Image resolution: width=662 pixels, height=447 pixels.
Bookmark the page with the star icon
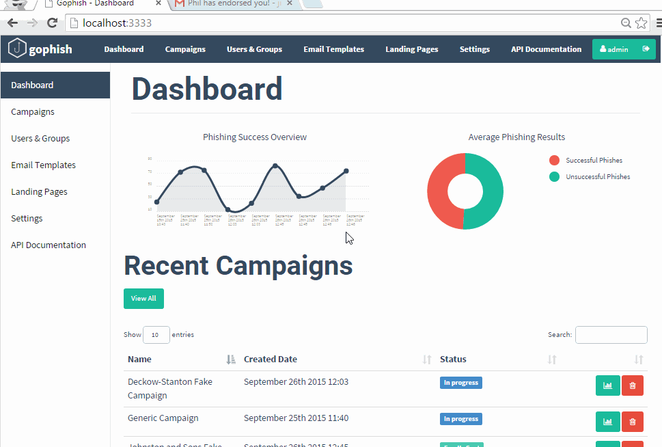click(x=641, y=23)
